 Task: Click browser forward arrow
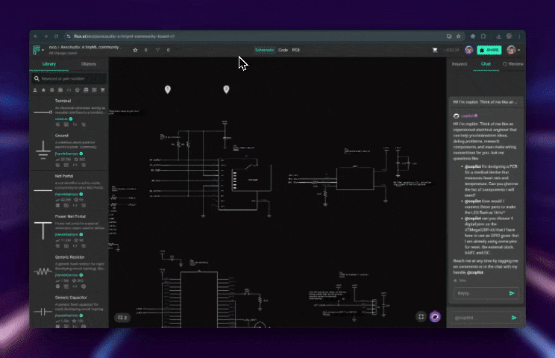point(46,37)
